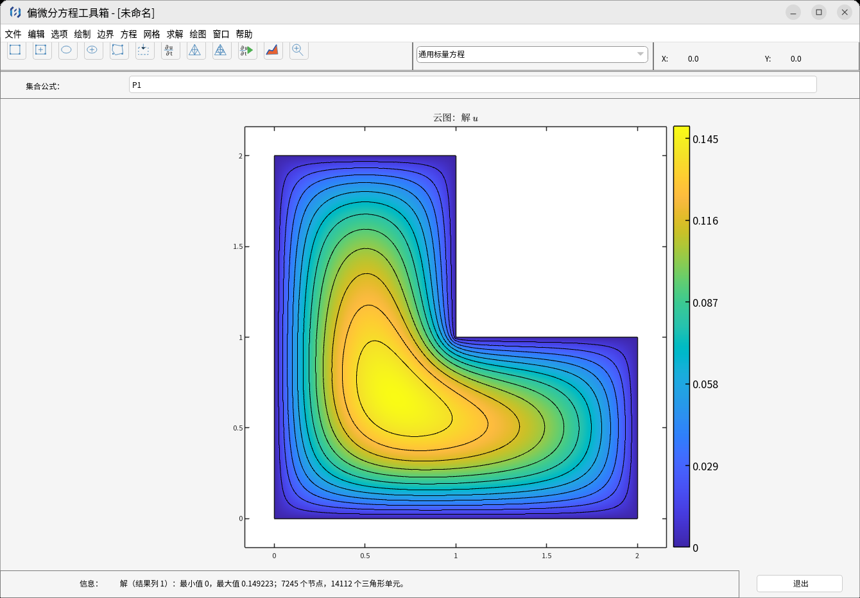Viewport: 860px width, 598px height.
Task: Click the plot title 云图: 解 u
Action: (x=456, y=117)
